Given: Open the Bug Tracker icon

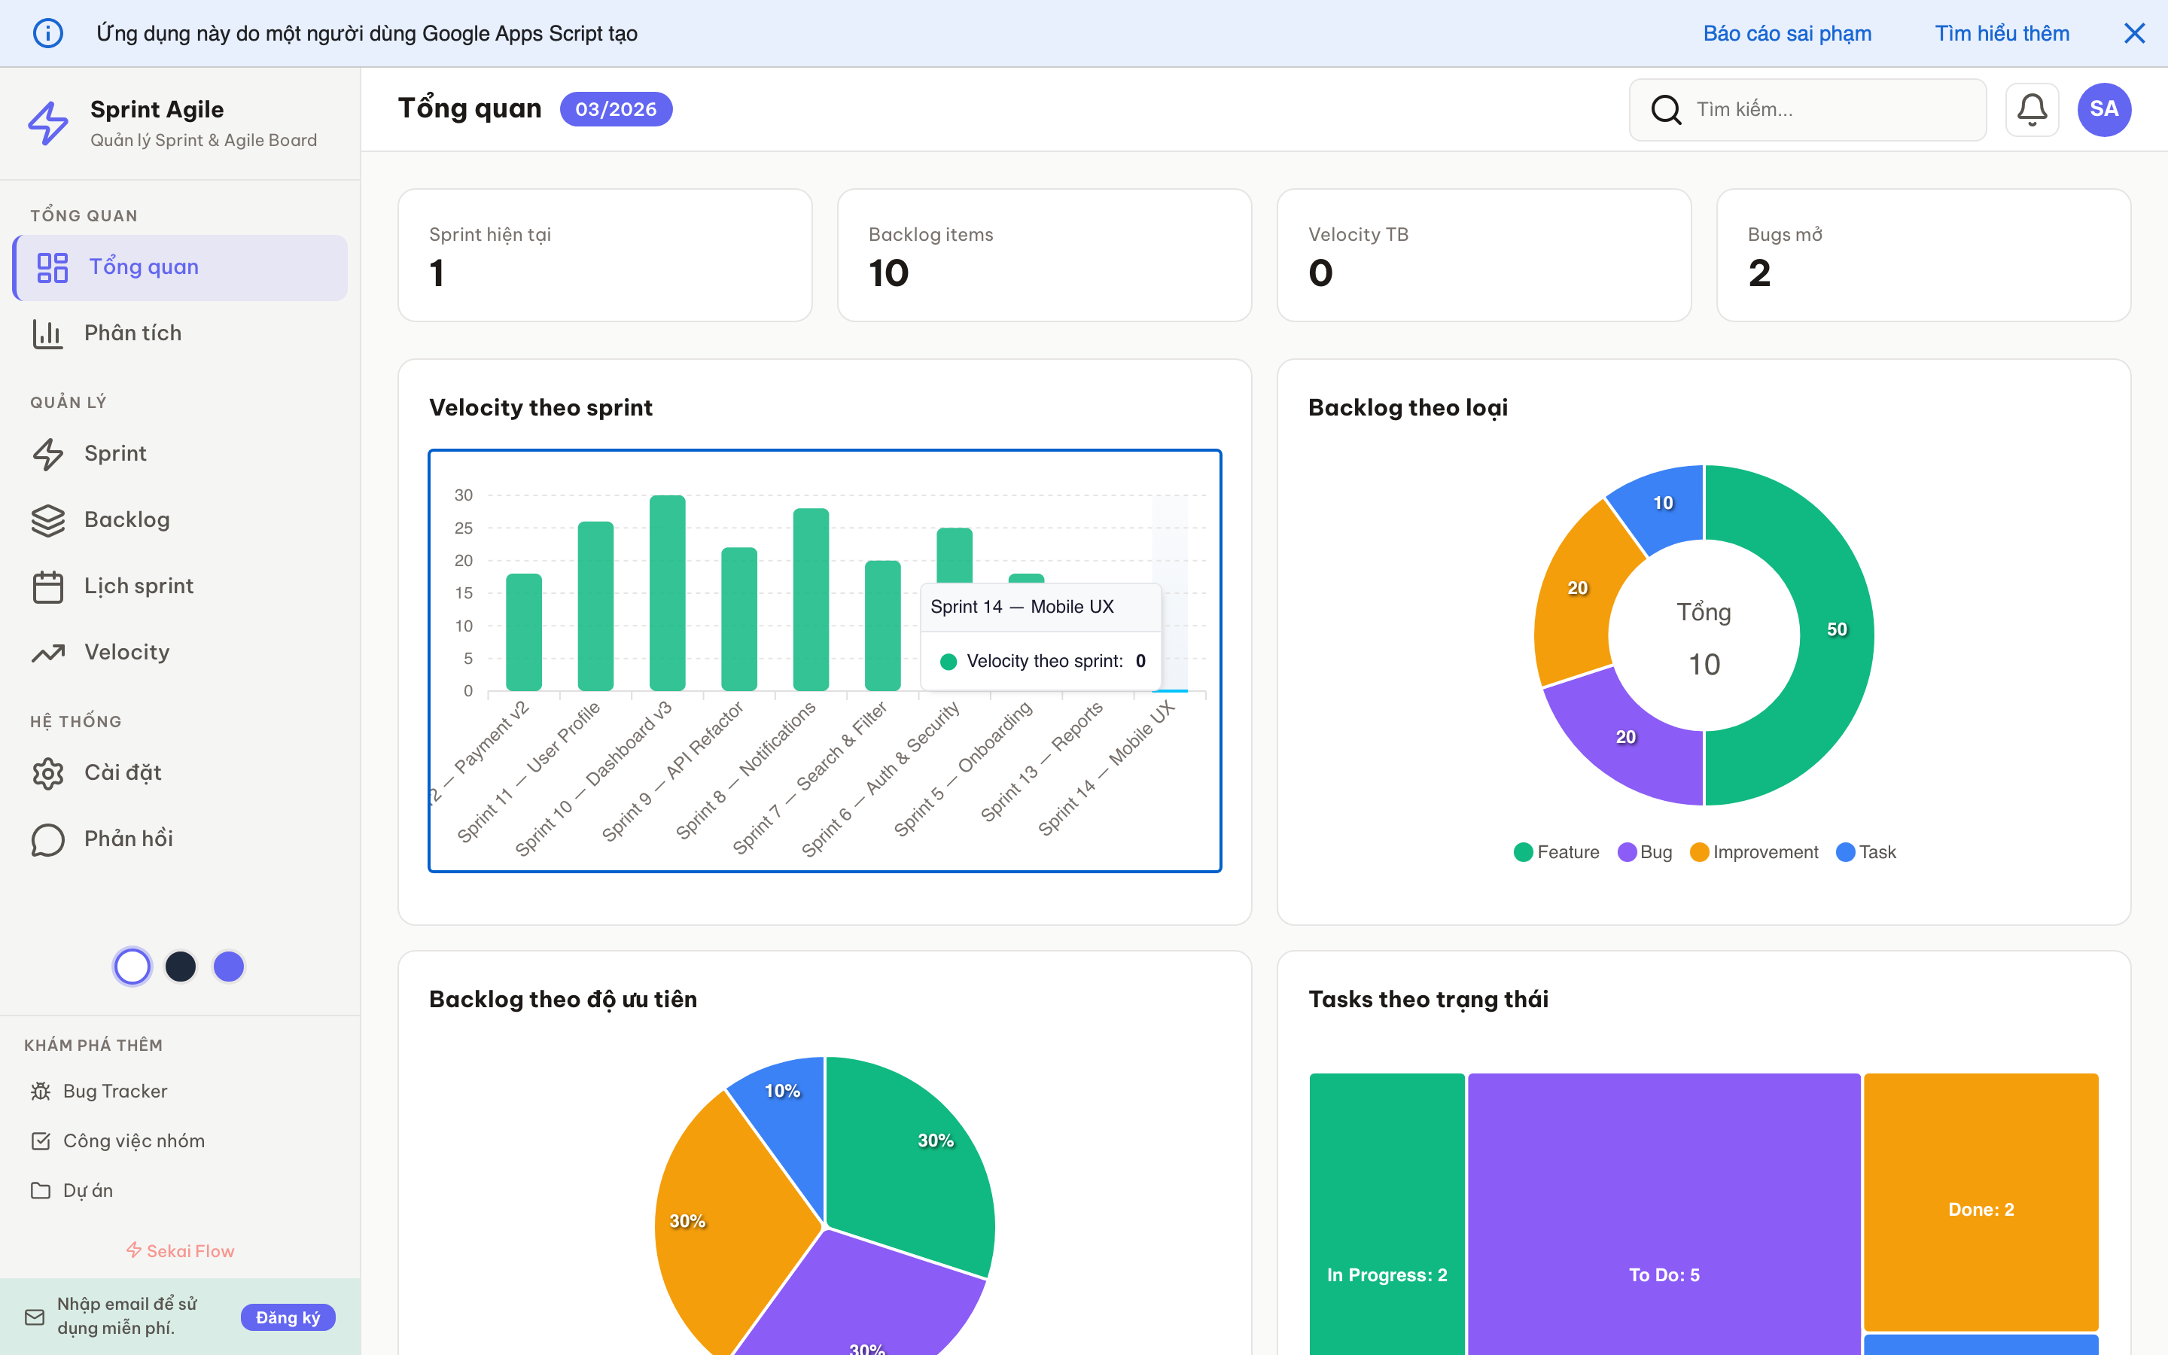Looking at the screenshot, I should click(41, 1091).
